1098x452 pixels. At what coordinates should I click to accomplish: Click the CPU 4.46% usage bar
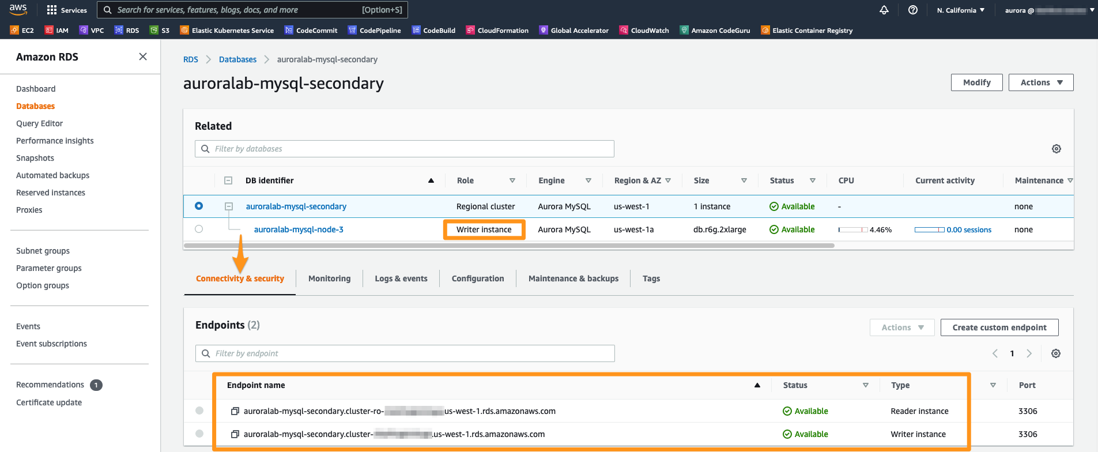pyautogui.click(x=853, y=229)
